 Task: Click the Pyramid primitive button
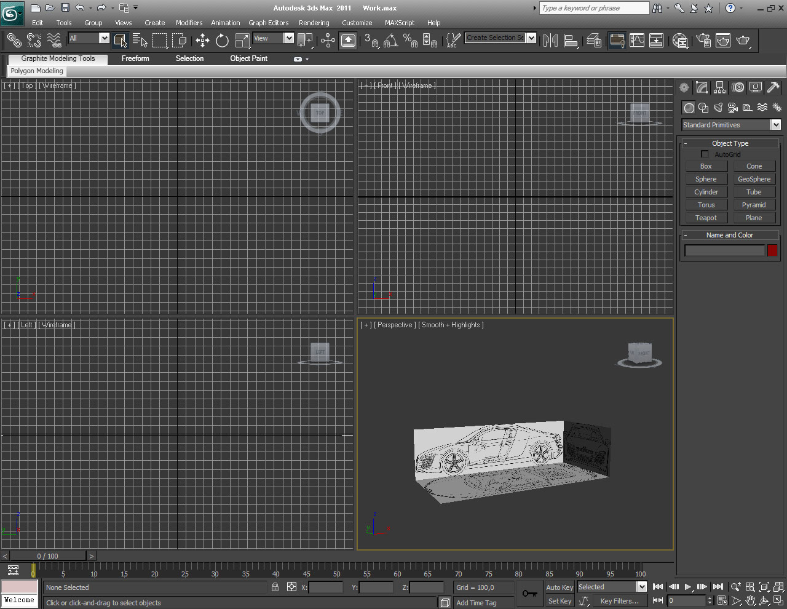point(754,205)
